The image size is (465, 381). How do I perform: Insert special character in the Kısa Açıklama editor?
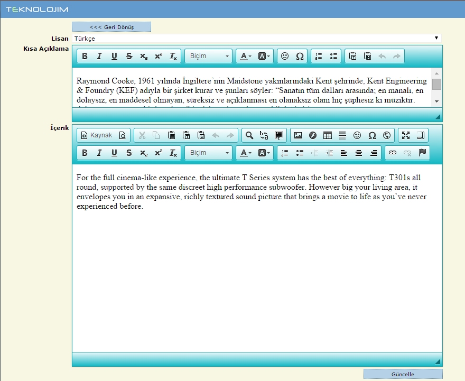(x=300, y=56)
